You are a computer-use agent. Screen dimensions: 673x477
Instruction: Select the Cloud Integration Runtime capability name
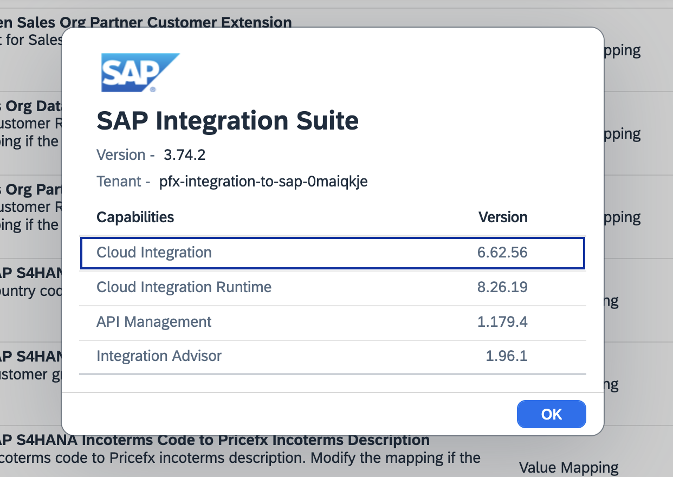click(184, 287)
